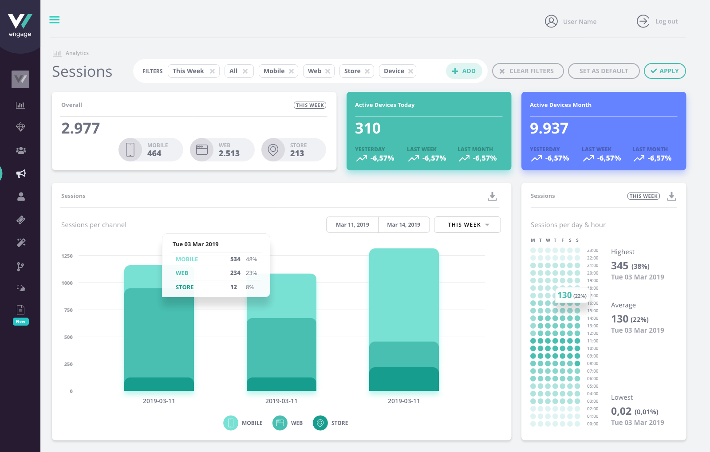
Task: Open the branch flow sidebar icon
Action: coord(20,266)
